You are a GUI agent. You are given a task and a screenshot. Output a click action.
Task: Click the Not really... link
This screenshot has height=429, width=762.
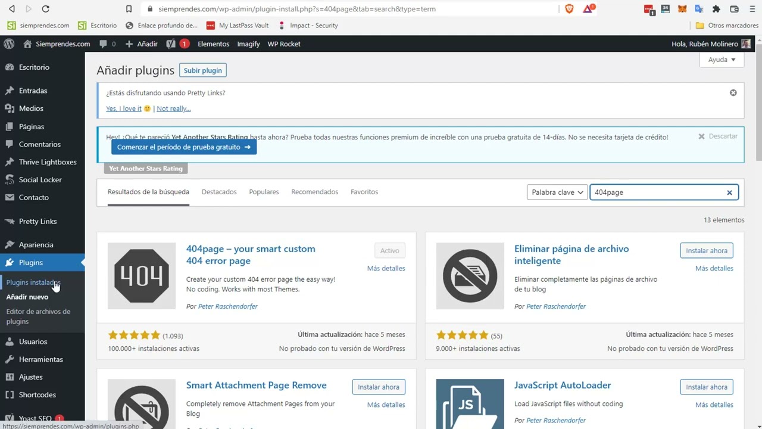[174, 108]
